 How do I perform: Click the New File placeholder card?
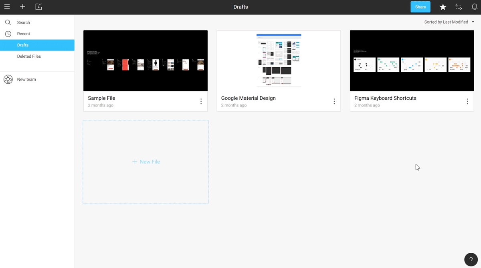(x=146, y=162)
